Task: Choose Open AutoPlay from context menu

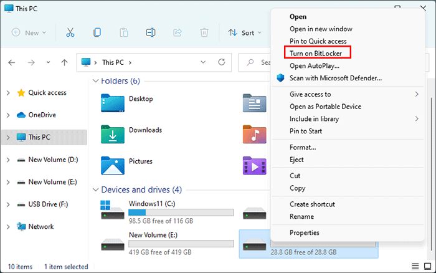Action: (x=315, y=66)
